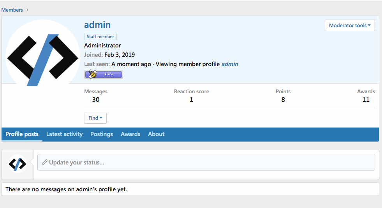The width and height of the screenshot is (382, 208).
Task: Click the Reaction score value 1
Action: (x=191, y=100)
